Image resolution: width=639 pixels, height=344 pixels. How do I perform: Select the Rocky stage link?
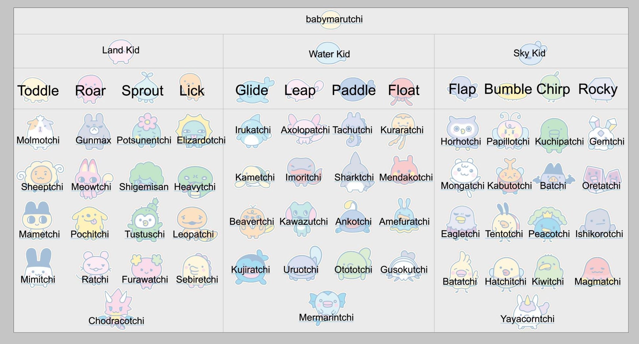pyautogui.click(x=598, y=89)
